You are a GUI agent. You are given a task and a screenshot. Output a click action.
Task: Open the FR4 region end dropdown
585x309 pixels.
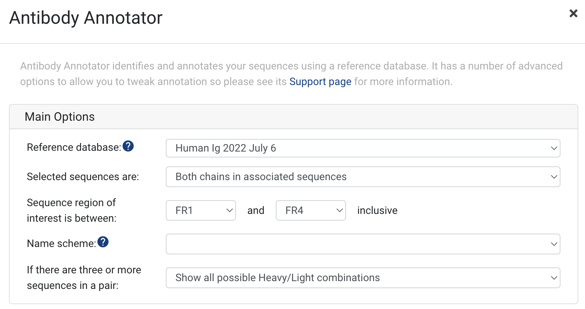311,210
